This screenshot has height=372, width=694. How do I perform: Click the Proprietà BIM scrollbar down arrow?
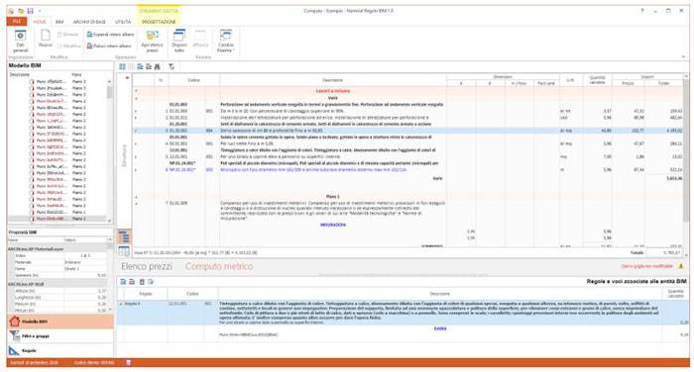110,311
